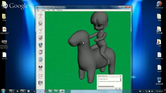The image size is (166, 93).
Task: Open Blender from the taskbar
Action: (23, 91)
